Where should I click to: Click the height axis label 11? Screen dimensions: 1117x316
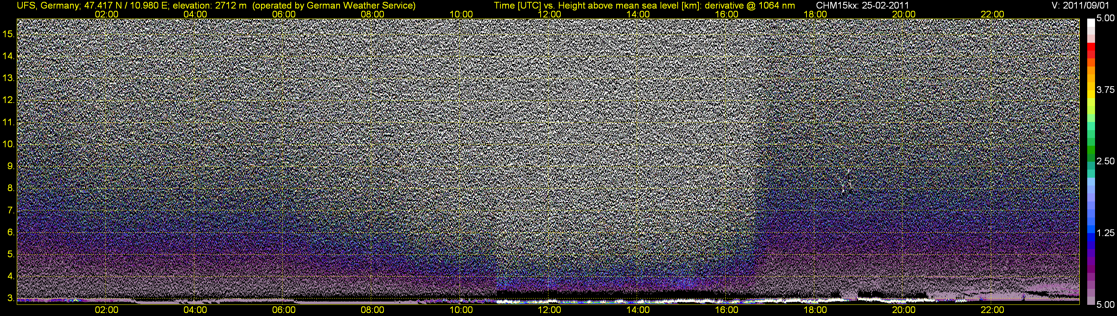[x=9, y=122]
